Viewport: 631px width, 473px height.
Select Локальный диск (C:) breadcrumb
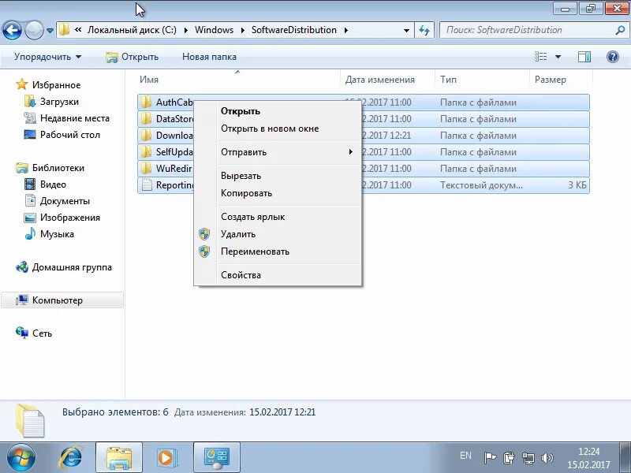click(x=132, y=30)
